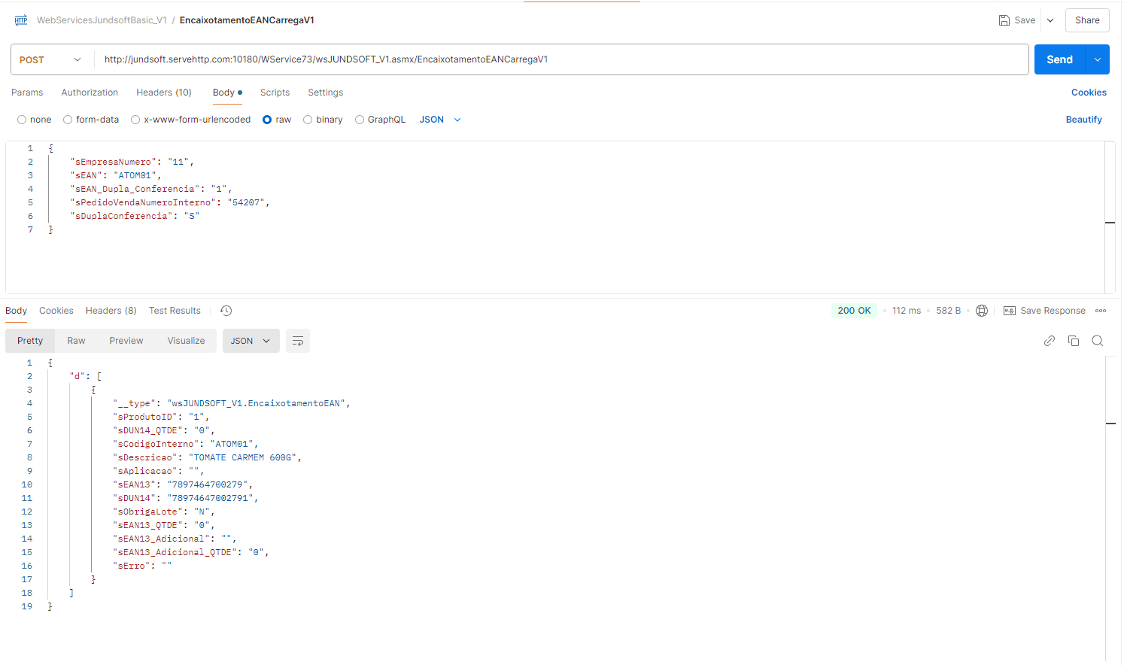Open the Cookies link

click(1089, 93)
